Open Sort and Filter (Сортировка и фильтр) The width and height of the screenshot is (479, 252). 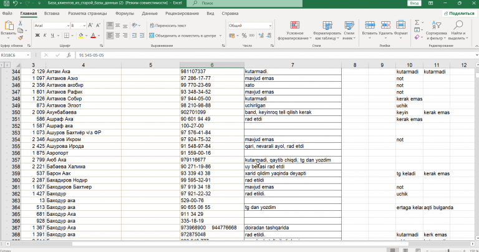click(436, 31)
